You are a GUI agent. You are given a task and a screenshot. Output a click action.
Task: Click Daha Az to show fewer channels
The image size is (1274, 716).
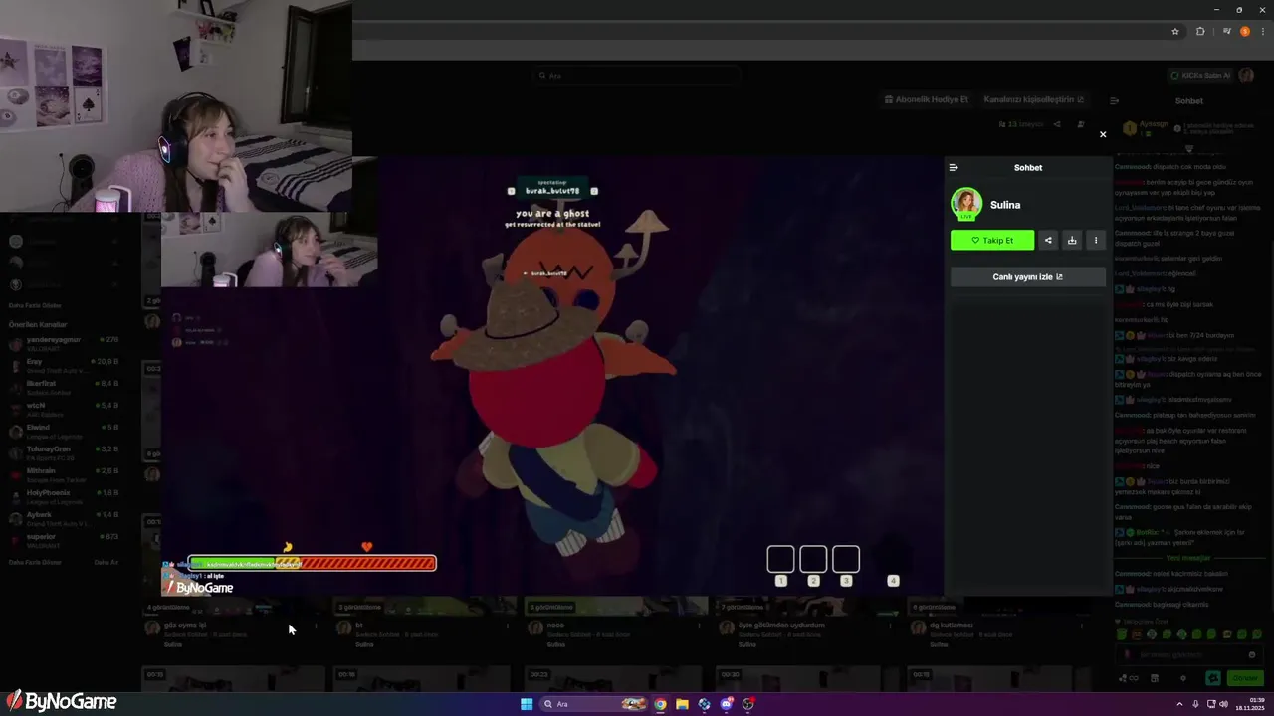click(106, 562)
